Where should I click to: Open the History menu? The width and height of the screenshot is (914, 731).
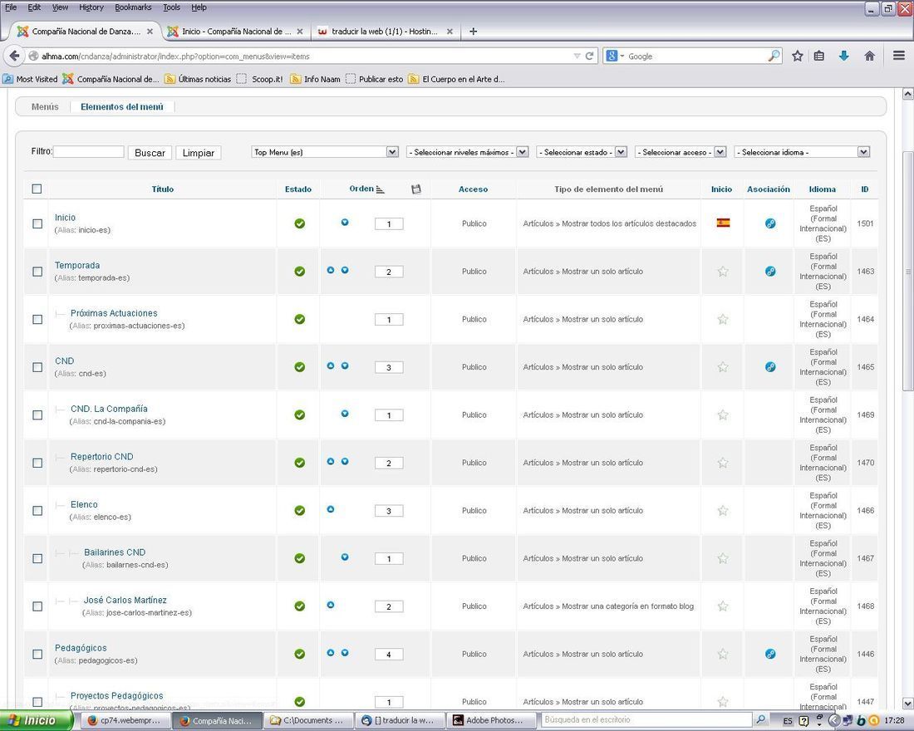click(x=91, y=7)
